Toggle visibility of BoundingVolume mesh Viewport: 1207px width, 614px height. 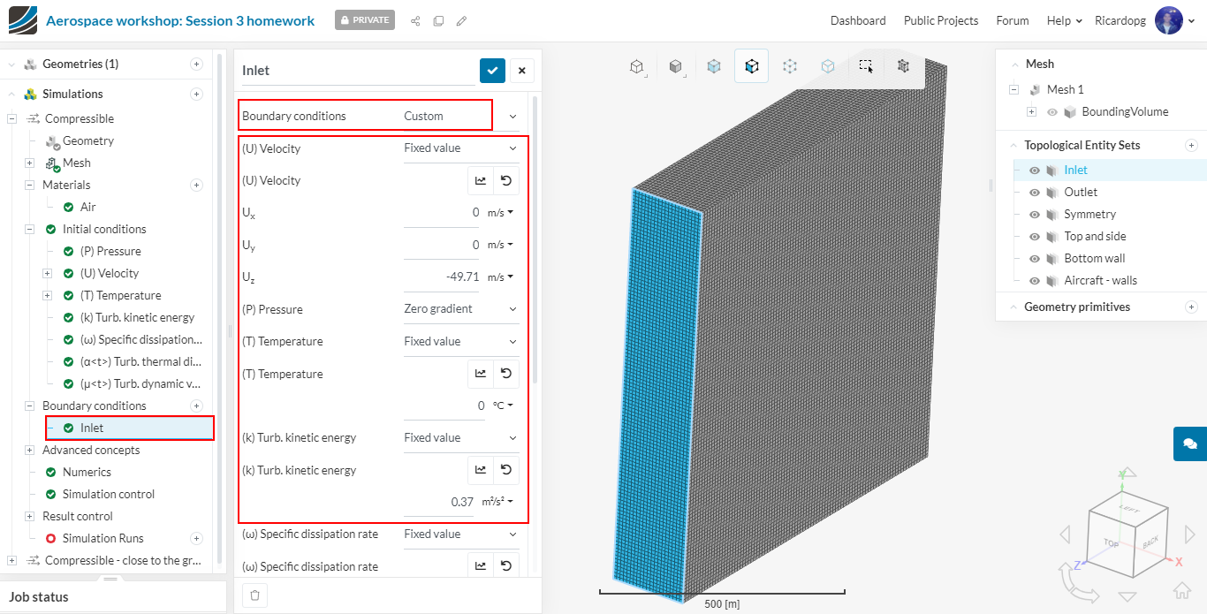pos(1052,112)
